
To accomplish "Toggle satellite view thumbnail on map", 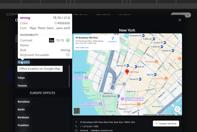I will coord(77,111).
